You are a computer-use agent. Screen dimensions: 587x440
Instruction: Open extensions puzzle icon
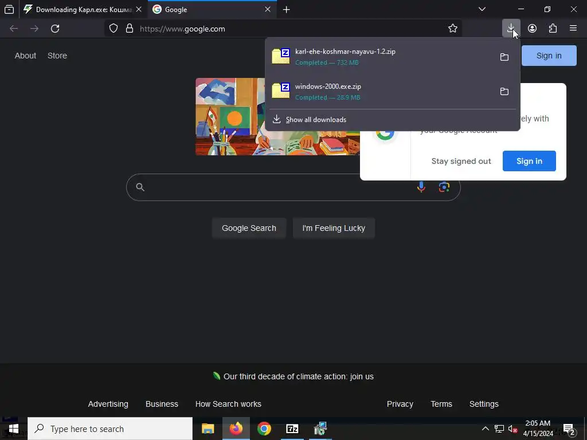pyautogui.click(x=553, y=29)
